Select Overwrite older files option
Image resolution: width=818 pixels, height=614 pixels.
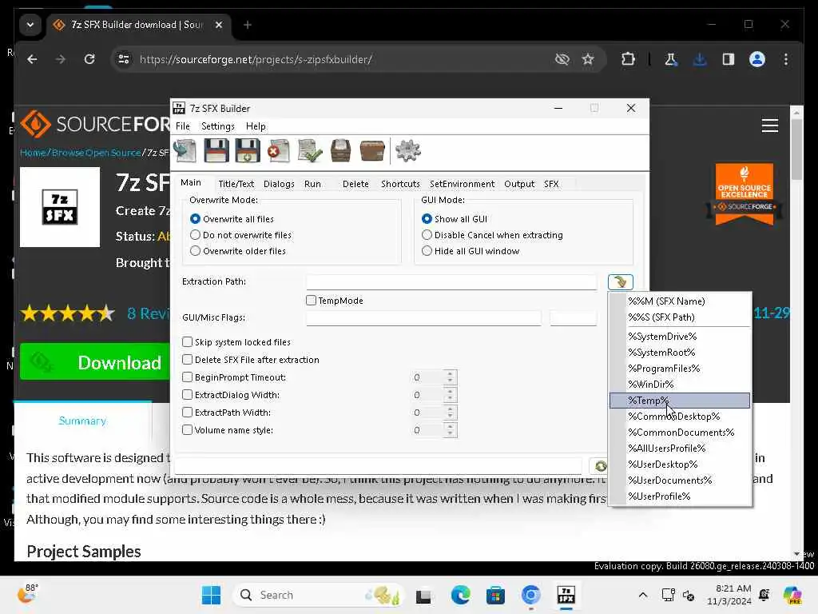tap(195, 250)
